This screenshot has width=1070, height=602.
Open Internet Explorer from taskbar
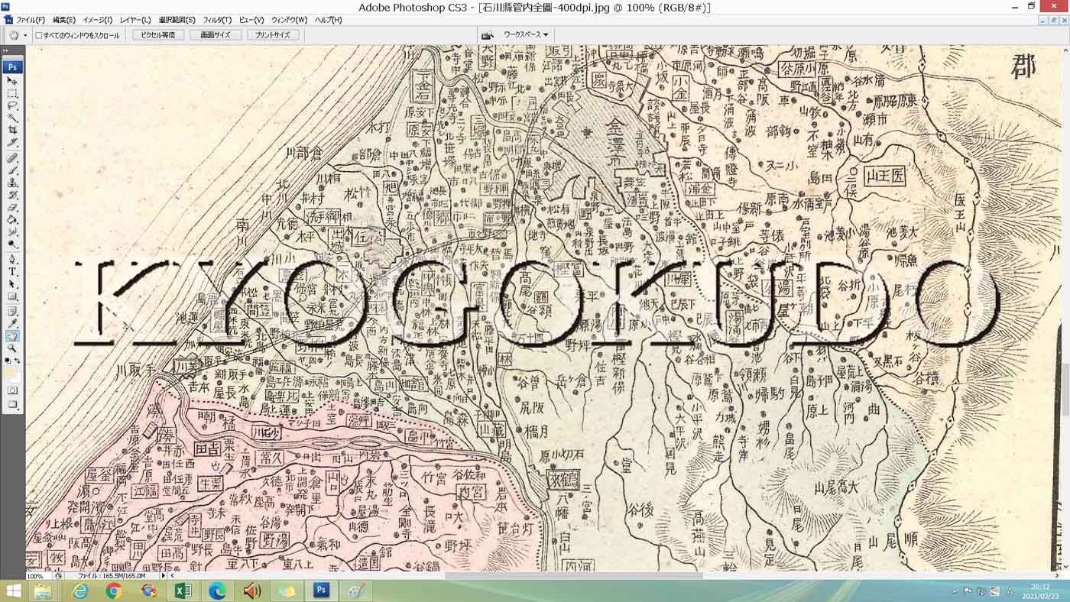pyautogui.click(x=79, y=591)
